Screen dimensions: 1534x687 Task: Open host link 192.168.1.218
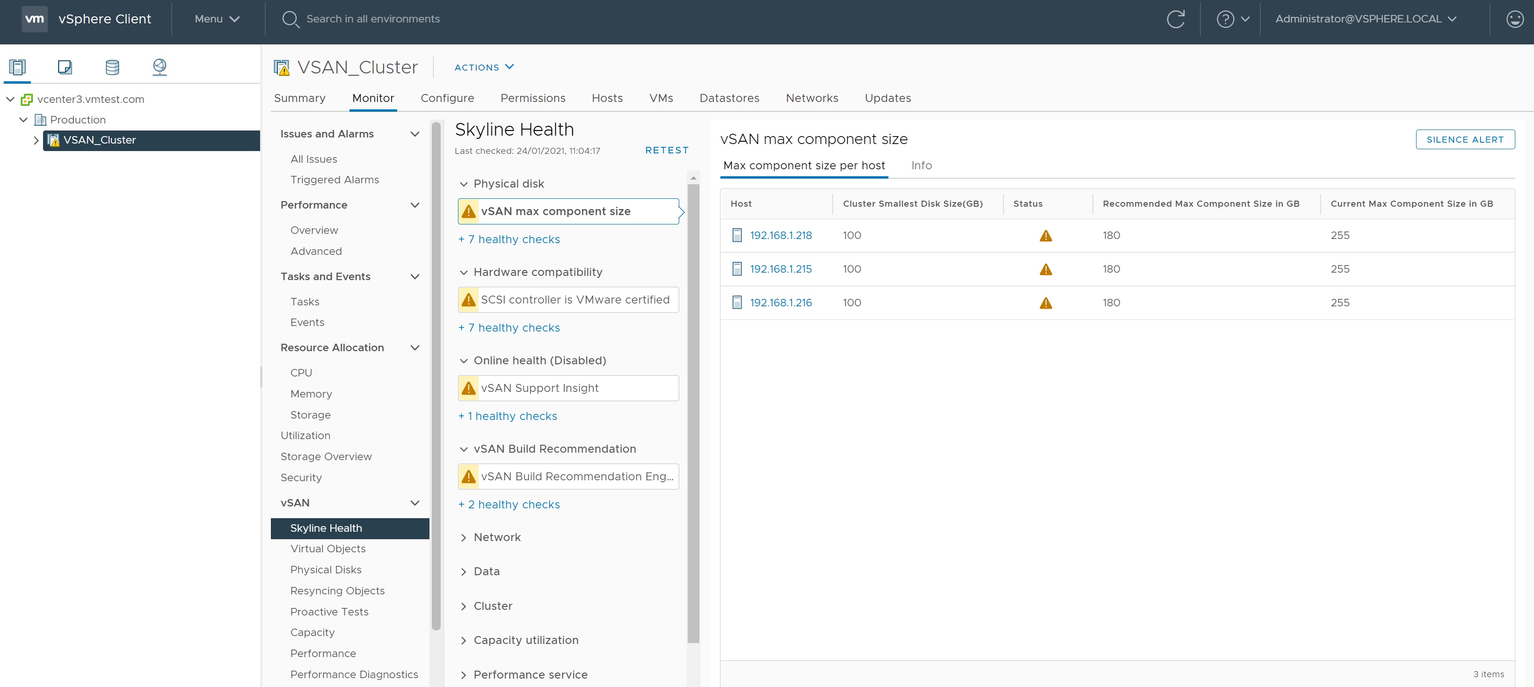click(781, 235)
